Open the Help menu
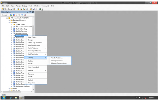 53,6
